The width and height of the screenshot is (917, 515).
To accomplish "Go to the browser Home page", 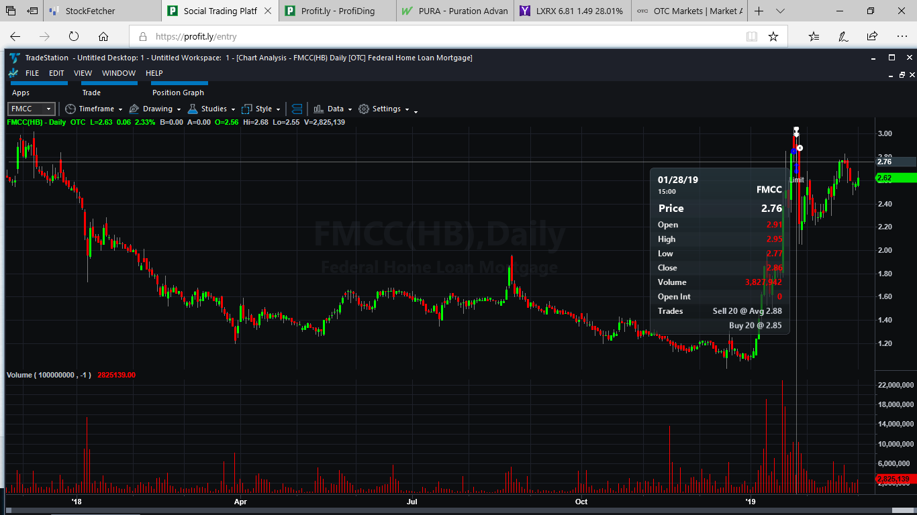I will [103, 37].
